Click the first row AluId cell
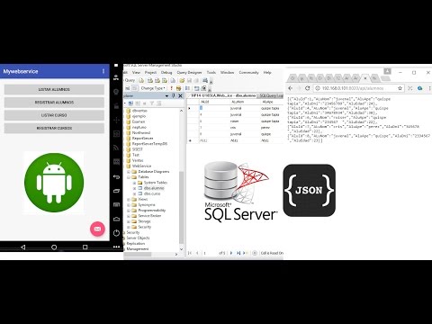The height and width of the screenshot is (324, 432). pos(213,108)
